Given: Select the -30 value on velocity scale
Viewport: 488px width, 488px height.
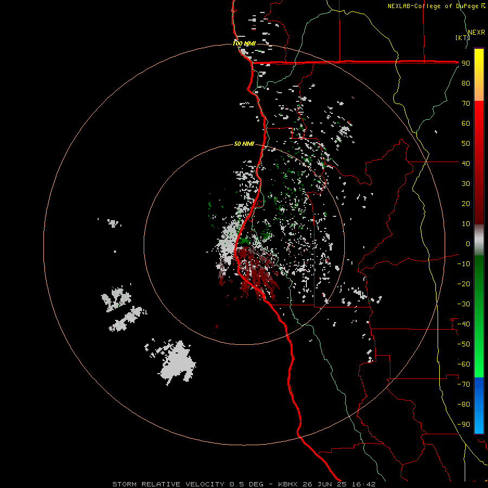Looking at the screenshot, I should (464, 304).
